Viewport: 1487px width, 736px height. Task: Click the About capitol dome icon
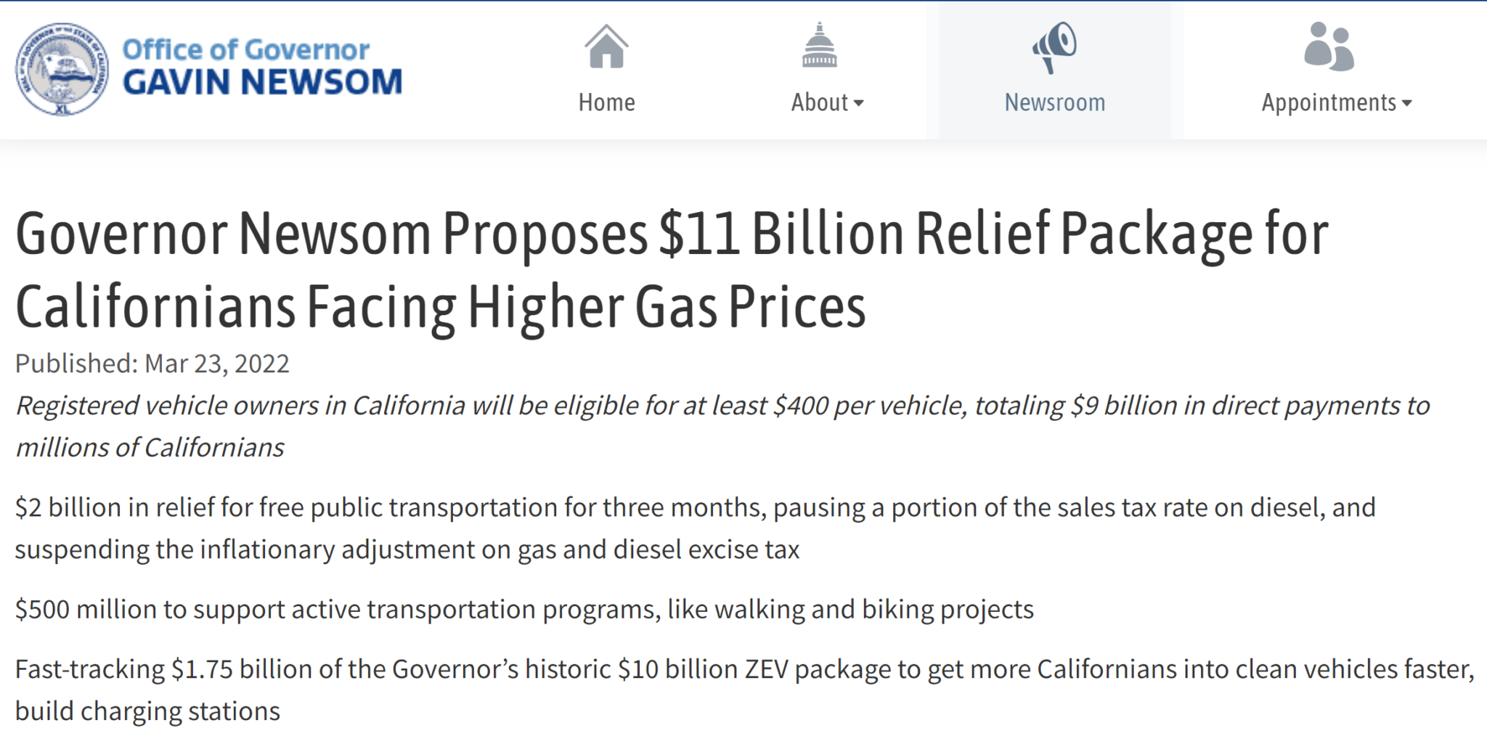point(820,45)
